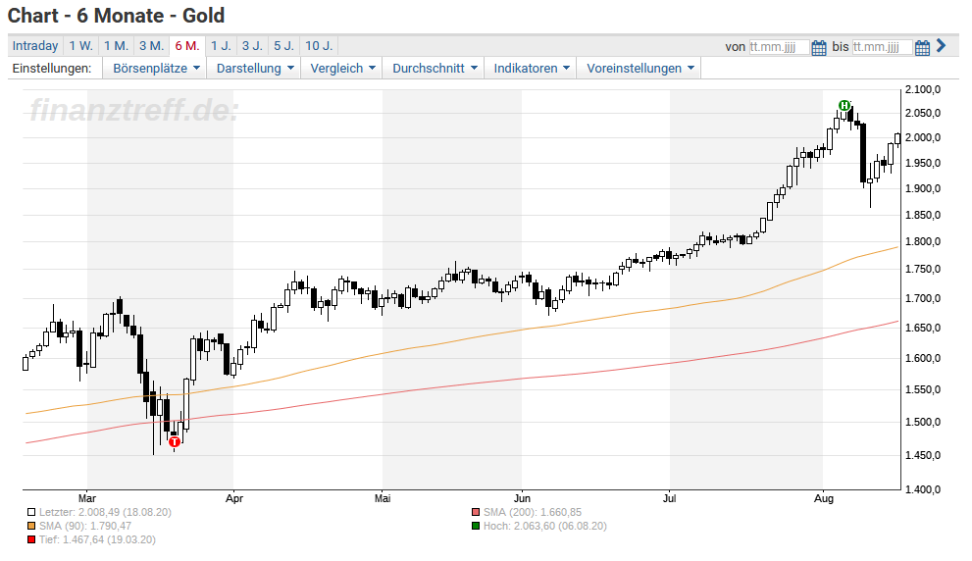Click the red T low marker
The image size is (972, 561).
click(175, 442)
